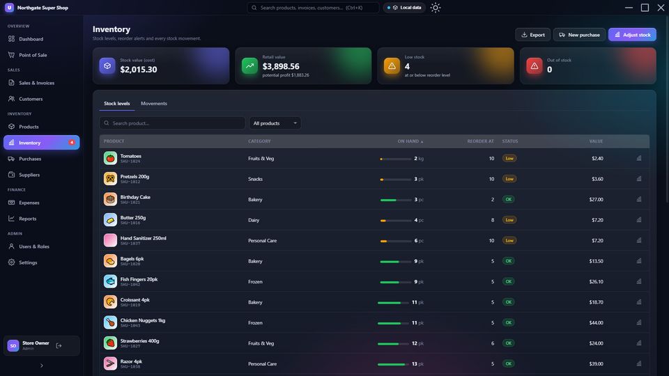Click adjust stock icon in Tomatoes row
The width and height of the screenshot is (669, 376).
[639, 158]
